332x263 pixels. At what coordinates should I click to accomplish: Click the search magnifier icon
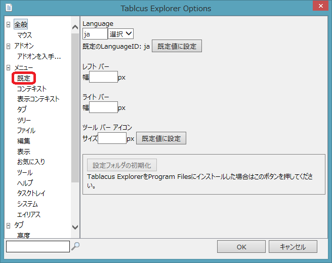point(75,246)
